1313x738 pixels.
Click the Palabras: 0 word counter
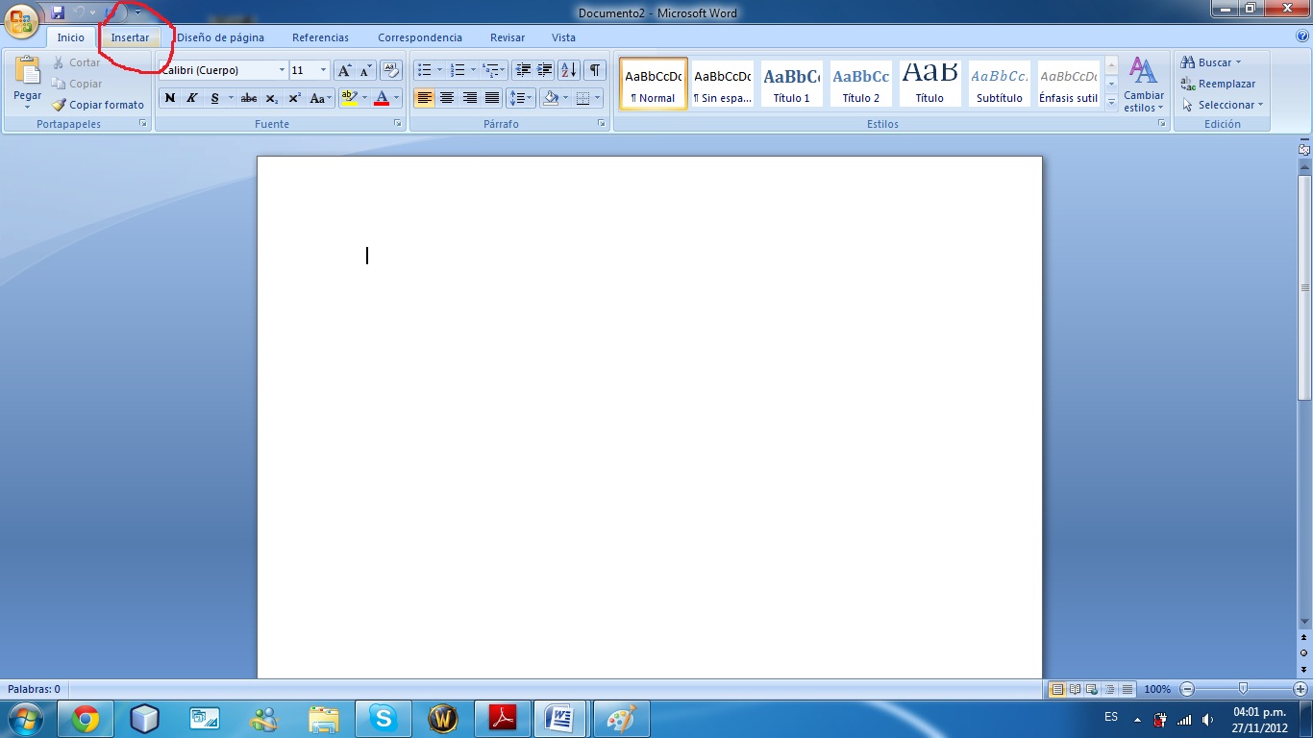pos(36,689)
